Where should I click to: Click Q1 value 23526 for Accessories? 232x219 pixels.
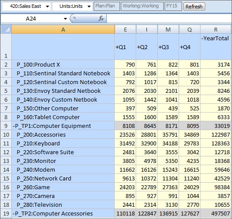click(x=125, y=134)
